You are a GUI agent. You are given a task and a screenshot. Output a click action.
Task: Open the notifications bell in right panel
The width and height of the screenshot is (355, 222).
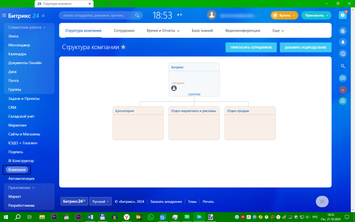[343, 42]
